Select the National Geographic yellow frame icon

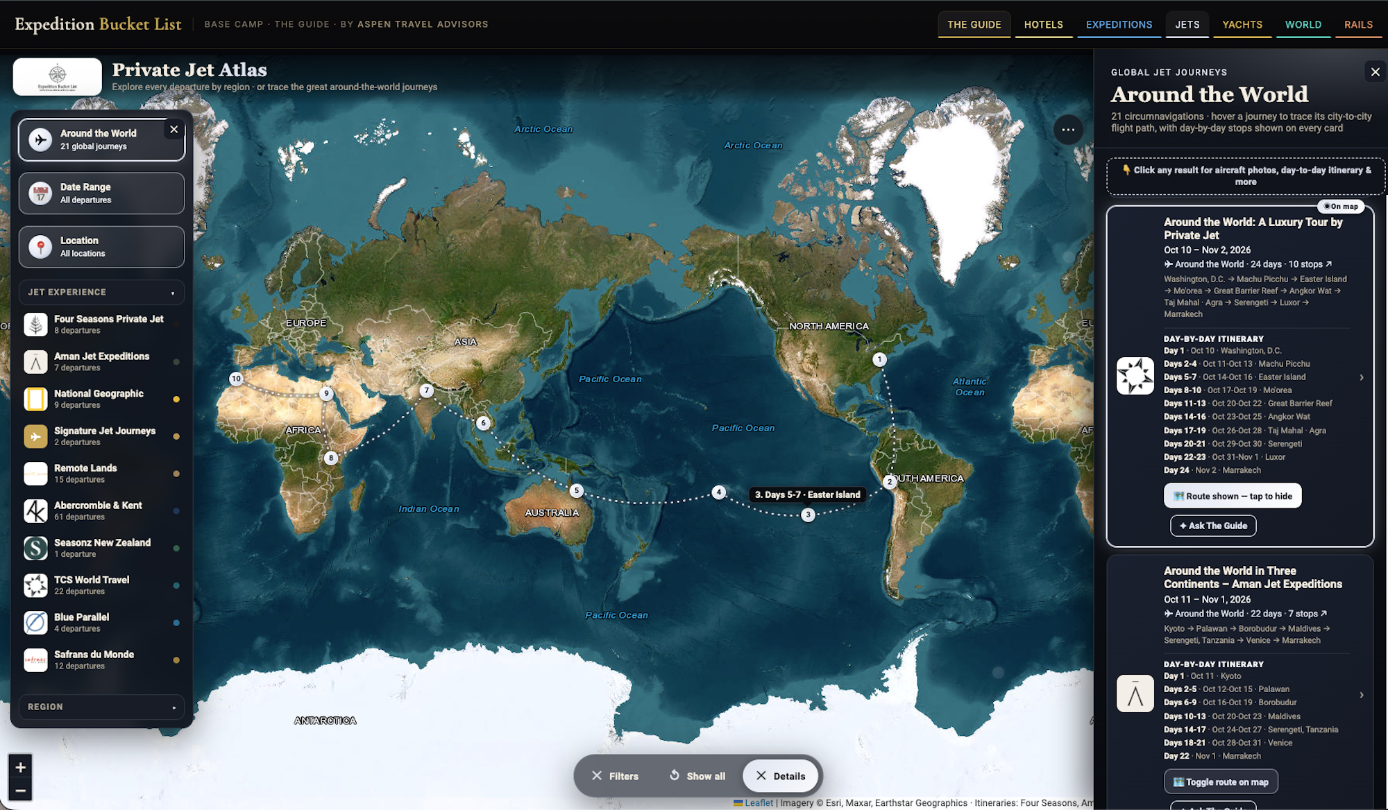(35, 399)
